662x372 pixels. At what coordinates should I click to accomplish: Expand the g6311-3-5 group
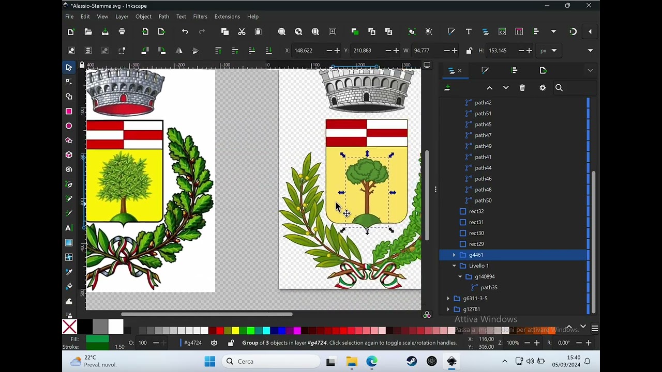448,298
